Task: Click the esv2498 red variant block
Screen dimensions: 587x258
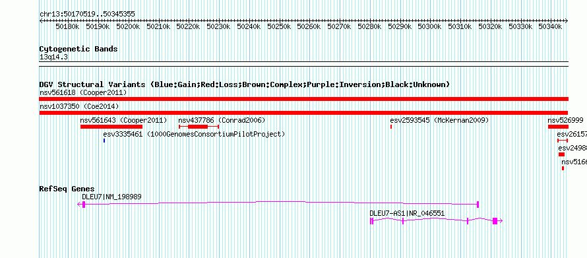Action: click(x=561, y=154)
